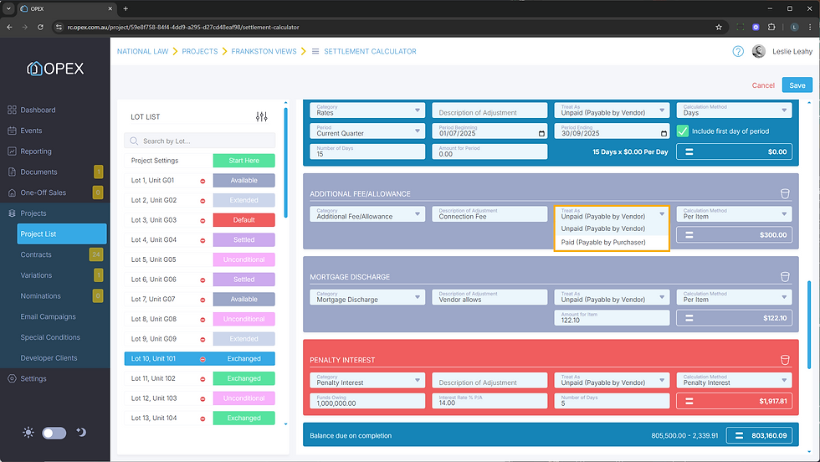Open Dashboard in the sidebar
Viewport: 820px width, 462px height.
click(x=38, y=110)
